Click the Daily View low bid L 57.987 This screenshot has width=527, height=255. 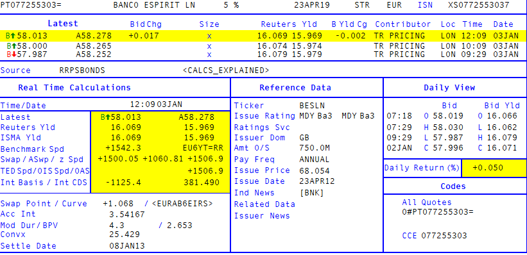pyautogui.click(x=444, y=138)
